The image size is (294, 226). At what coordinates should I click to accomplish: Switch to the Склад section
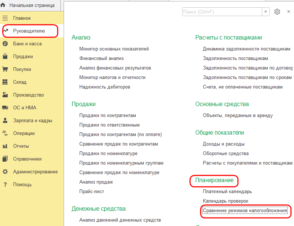20,82
